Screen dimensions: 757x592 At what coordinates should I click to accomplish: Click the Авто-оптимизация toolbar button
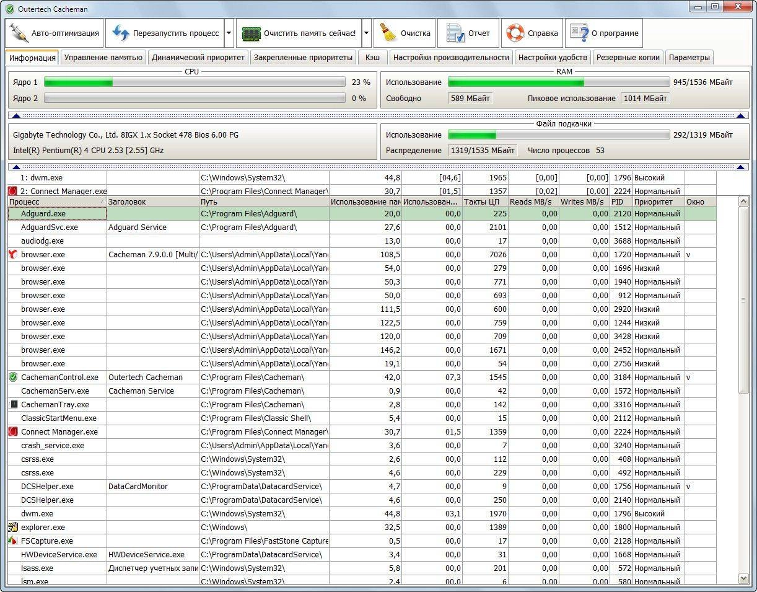point(55,33)
